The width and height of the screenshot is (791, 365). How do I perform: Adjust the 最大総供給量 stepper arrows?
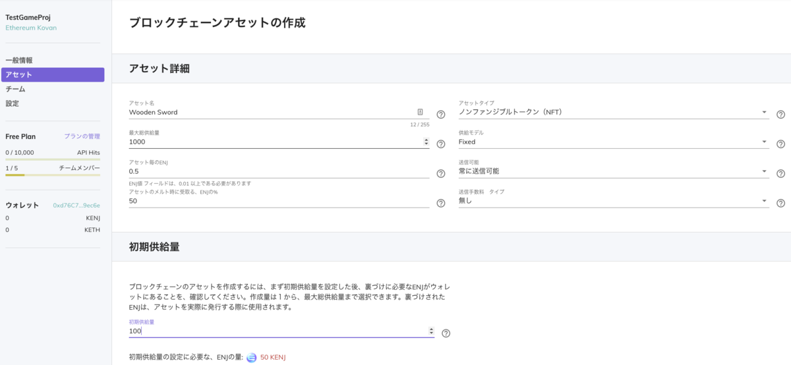[426, 142]
